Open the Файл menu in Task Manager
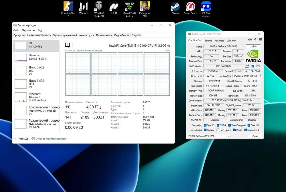 coord(16,30)
